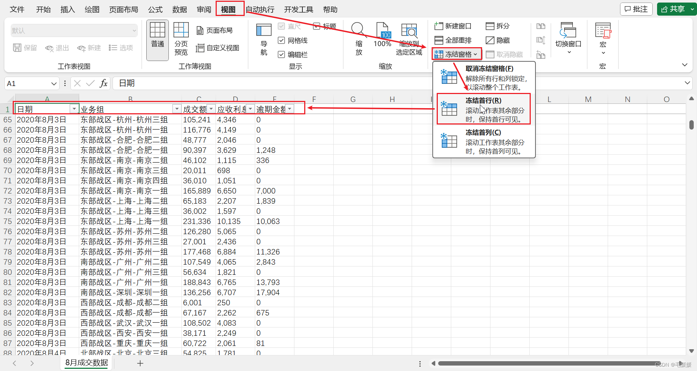Toggle the Ruler (直尺) checkbox
The width and height of the screenshot is (697, 371).
(281, 26)
